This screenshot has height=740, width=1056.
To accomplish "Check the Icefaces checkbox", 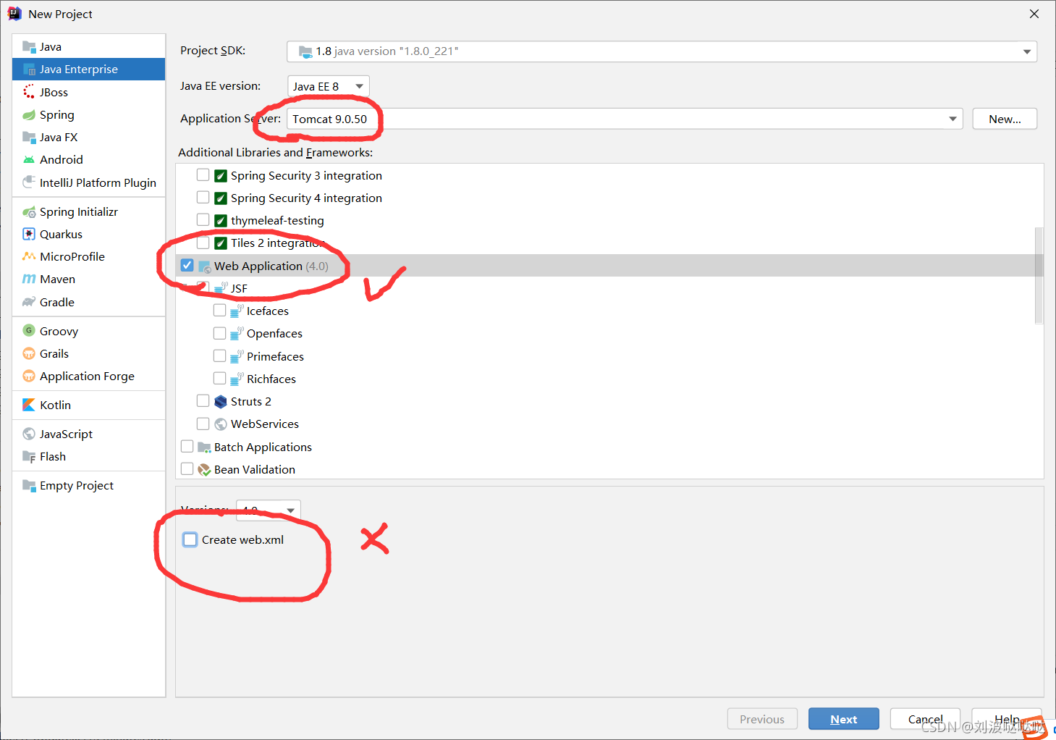I will click(219, 311).
